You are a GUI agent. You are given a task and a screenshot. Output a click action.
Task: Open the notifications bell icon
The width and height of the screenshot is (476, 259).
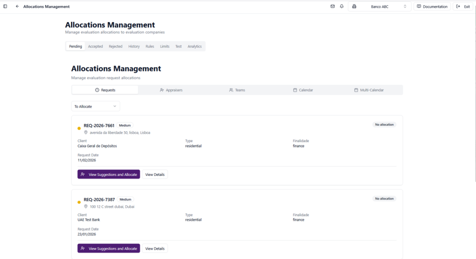[342, 6]
